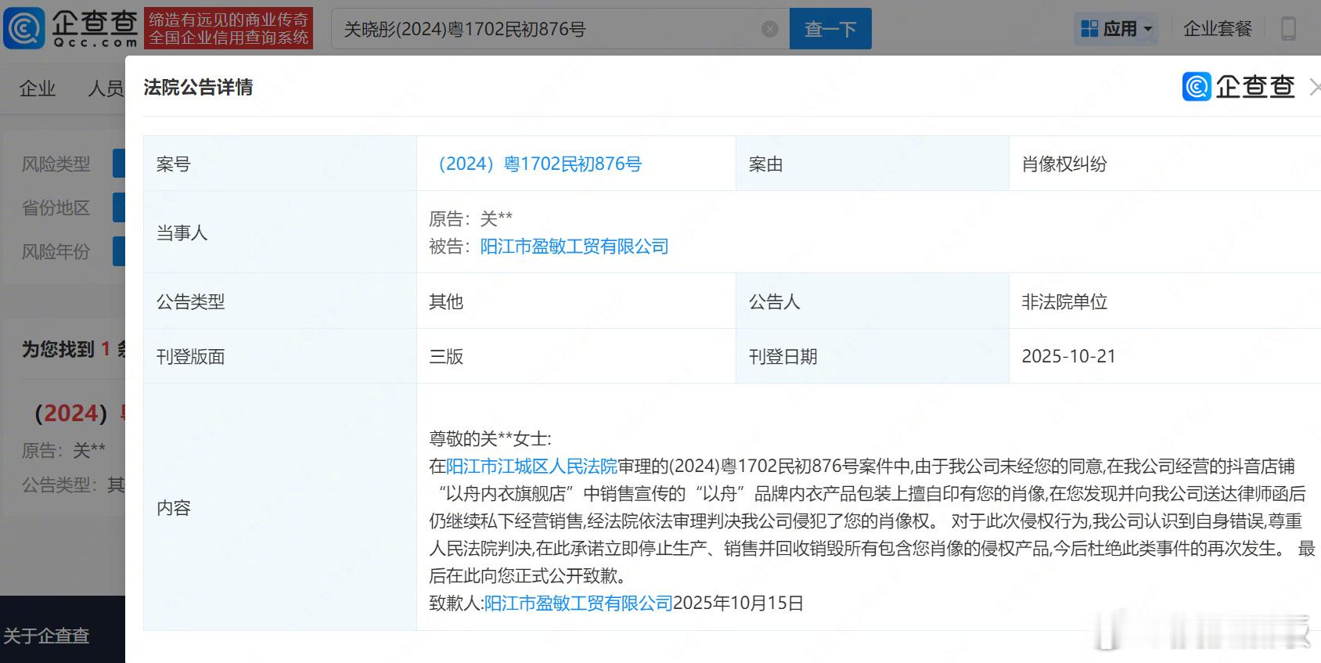Image resolution: width=1321 pixels, height=663 pixels.
Task: Open the 阳江市江城区人民法院 court link
Action: pyautogui.click(x=532, y=467)
